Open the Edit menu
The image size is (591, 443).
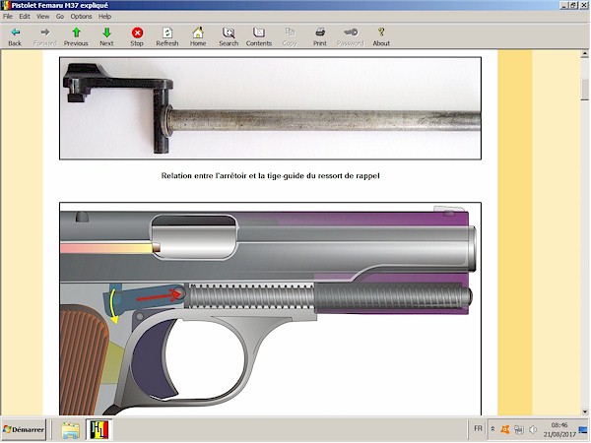(25, 16)
